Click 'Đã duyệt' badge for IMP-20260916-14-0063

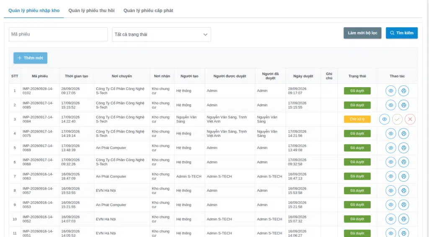pos(357,176)
